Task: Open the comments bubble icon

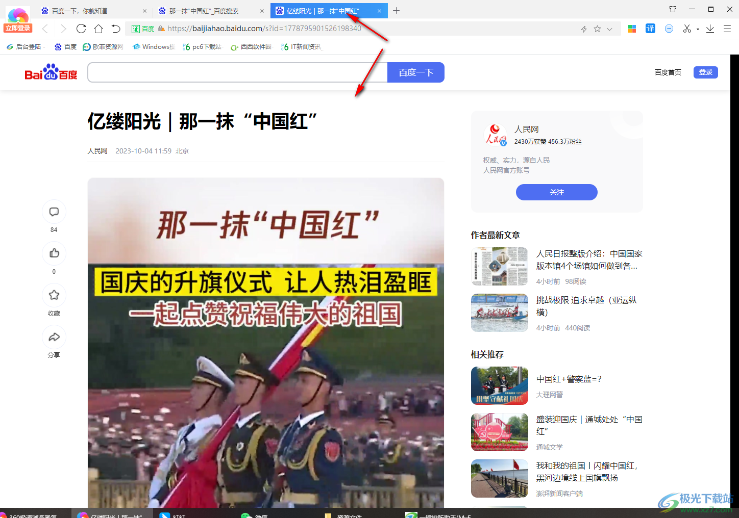Action: coord(54,212)
